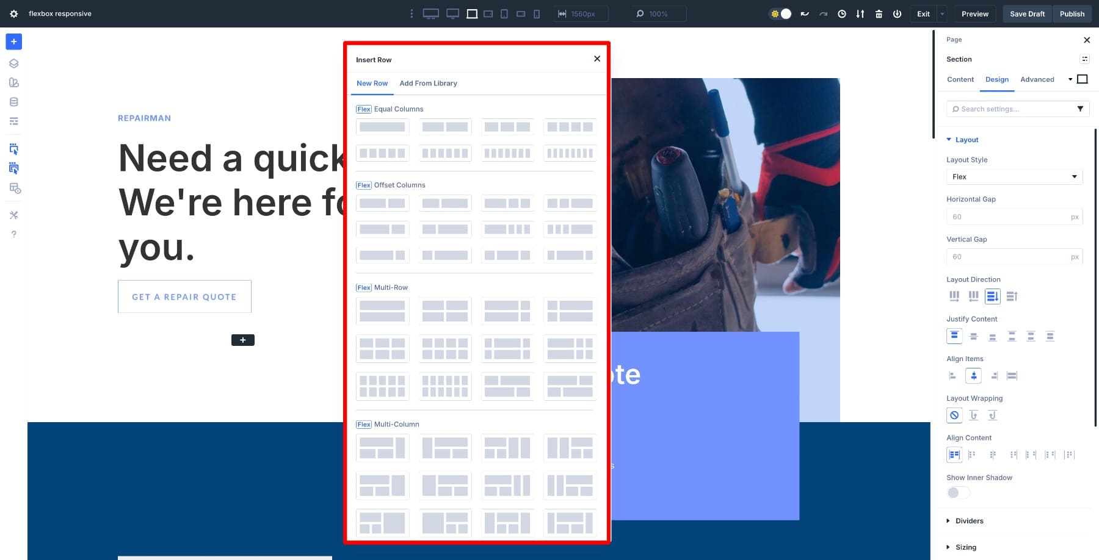
Task: Select the column-direction Layout Direction icon
Action: [992, 296]
